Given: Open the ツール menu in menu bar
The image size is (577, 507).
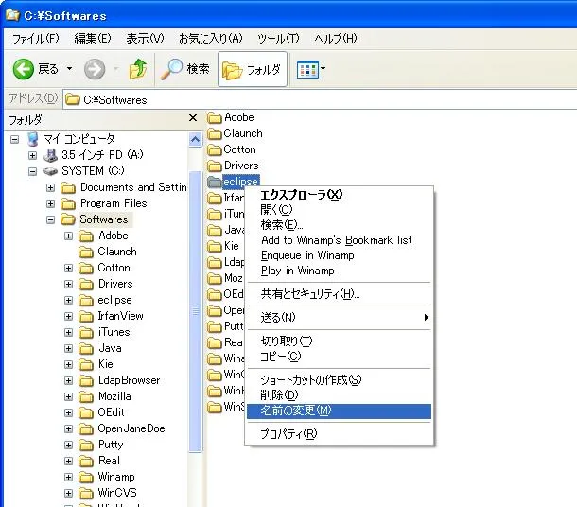Looking at the screenshot, I should click(x=277, y=39).
